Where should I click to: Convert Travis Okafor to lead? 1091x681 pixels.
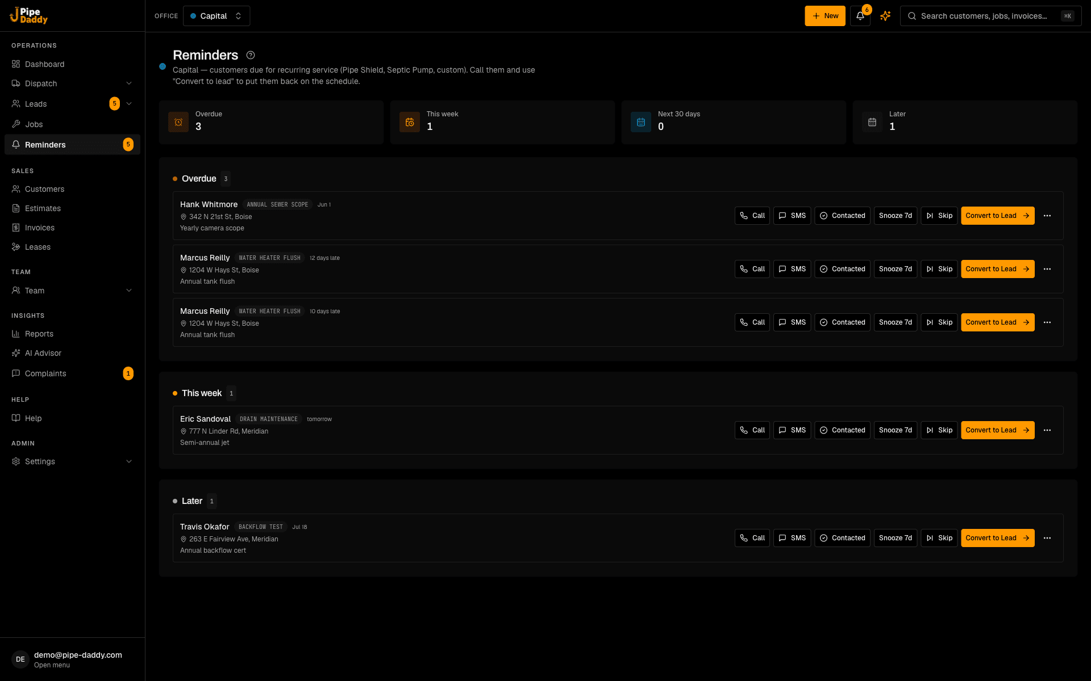(997, 538)
